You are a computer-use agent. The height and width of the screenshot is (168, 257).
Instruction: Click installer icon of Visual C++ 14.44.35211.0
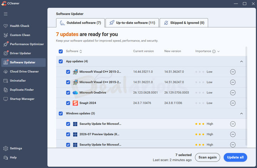[75, 72]
